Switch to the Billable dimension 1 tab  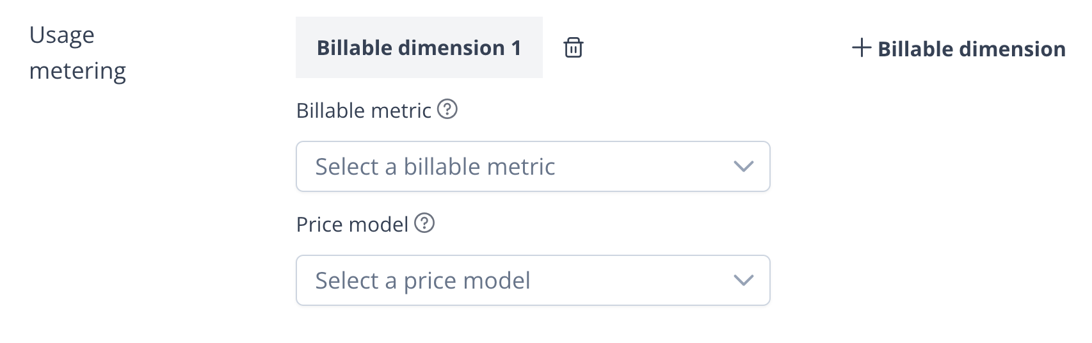click(419, 48)
